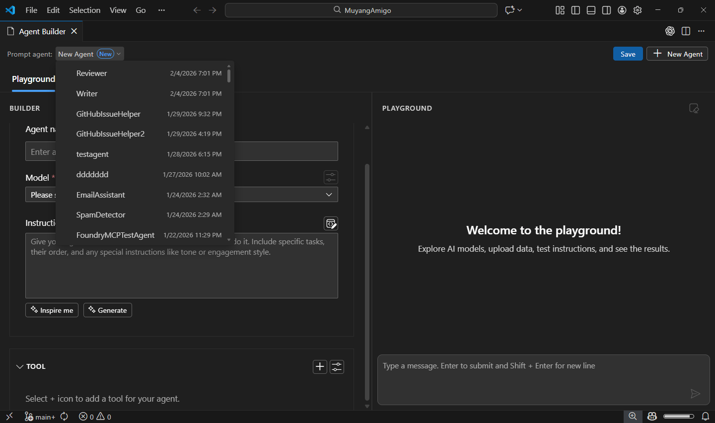Select SpamDetector from the agent list
This screenshot has height=423, width=715.
coord(101,214)
